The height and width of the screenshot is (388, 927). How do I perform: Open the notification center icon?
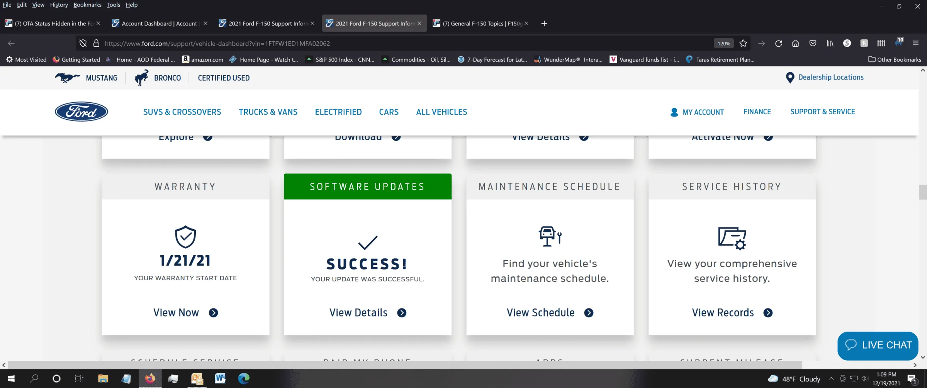click(912, 379)
